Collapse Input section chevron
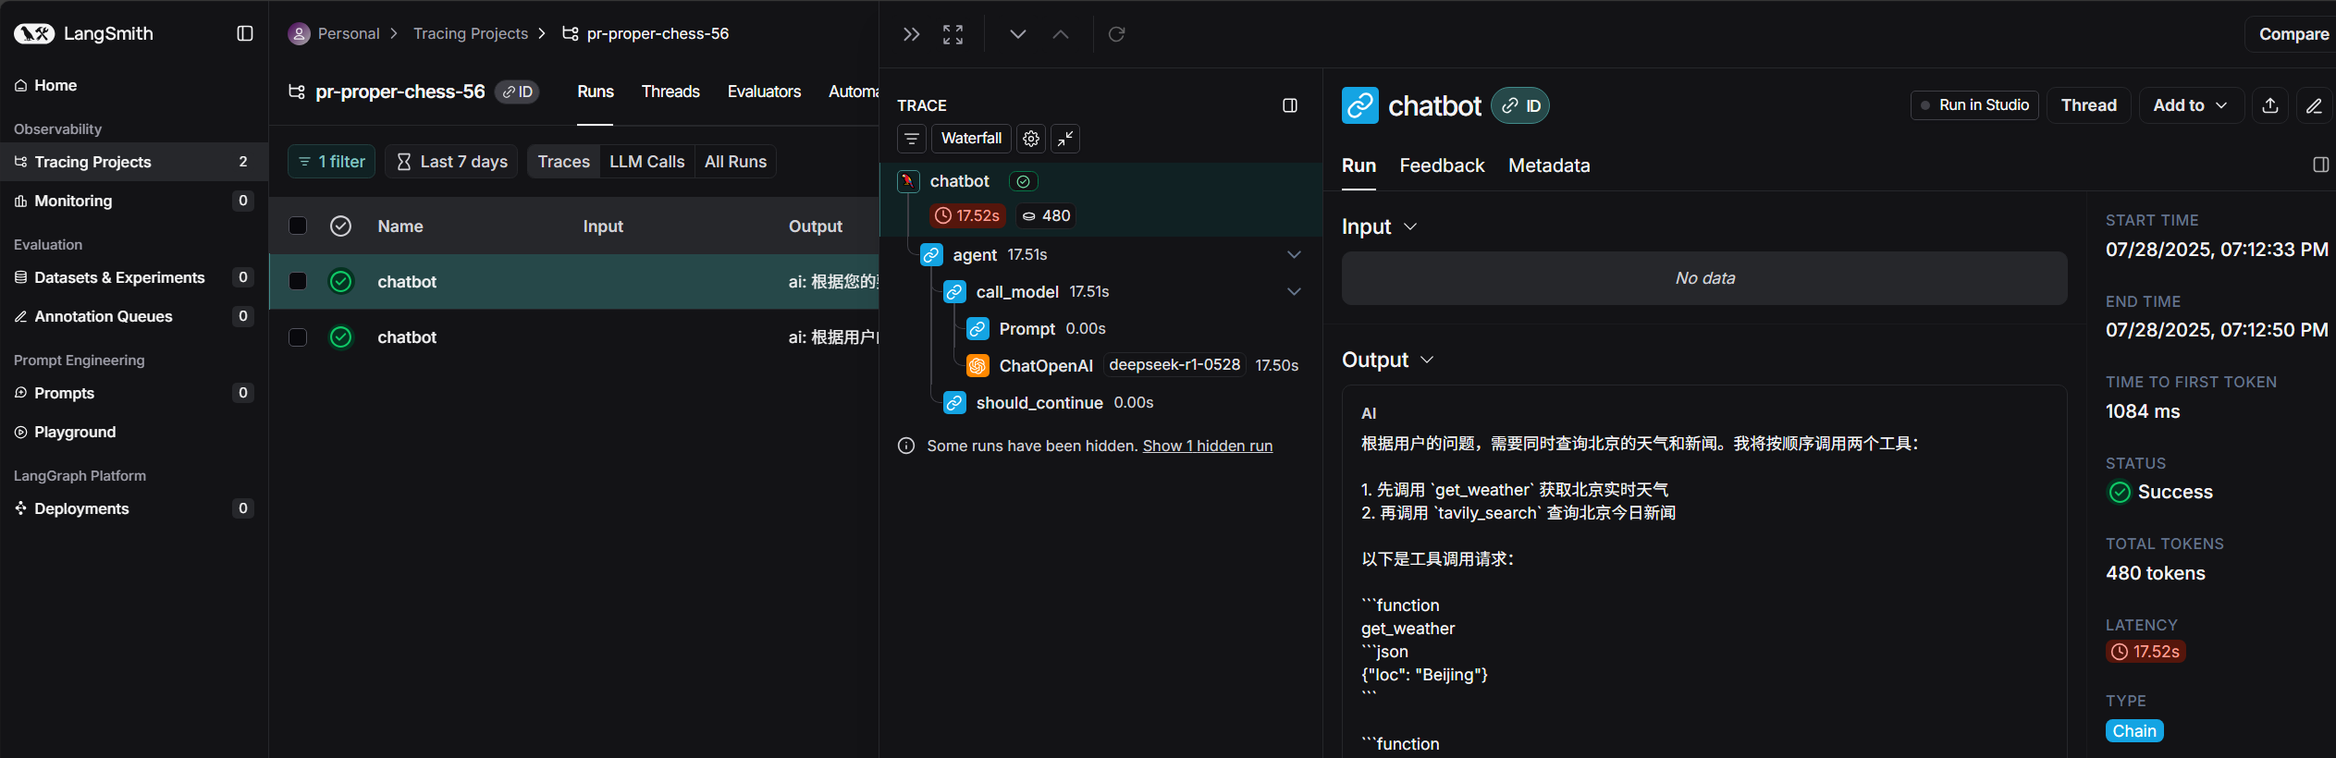 pyautogui.click(x=1410, y=226)
